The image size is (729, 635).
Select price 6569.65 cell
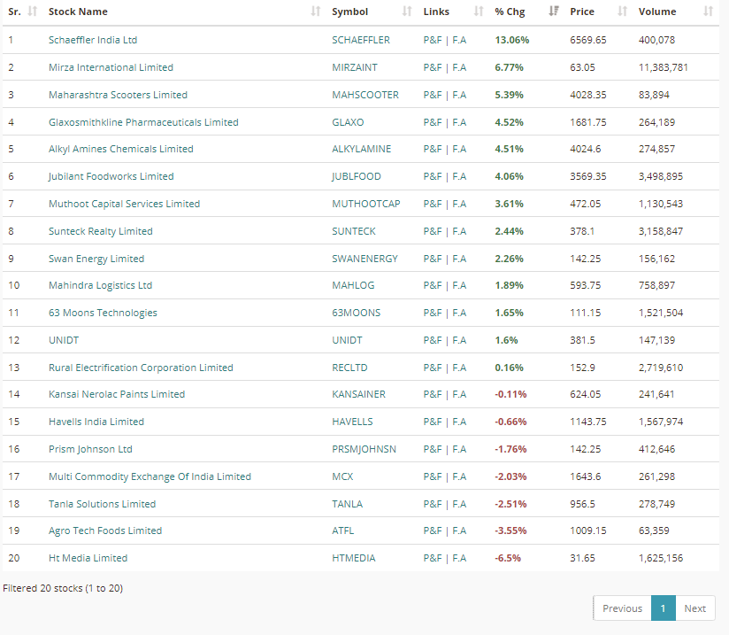click(x=588, y=40)
